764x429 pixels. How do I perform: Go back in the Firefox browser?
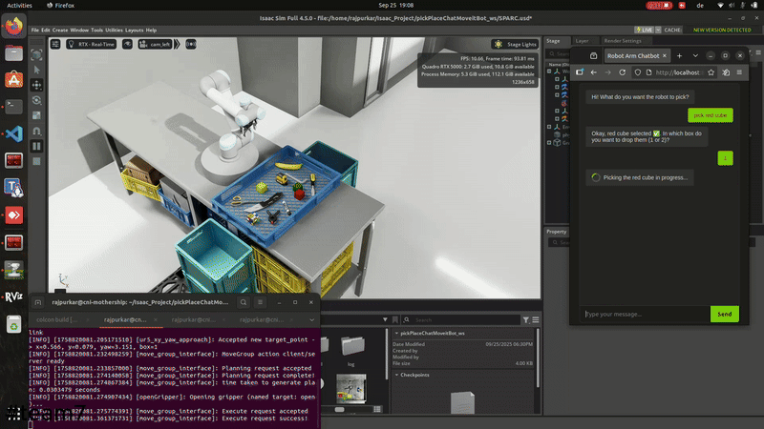point(593,72)
